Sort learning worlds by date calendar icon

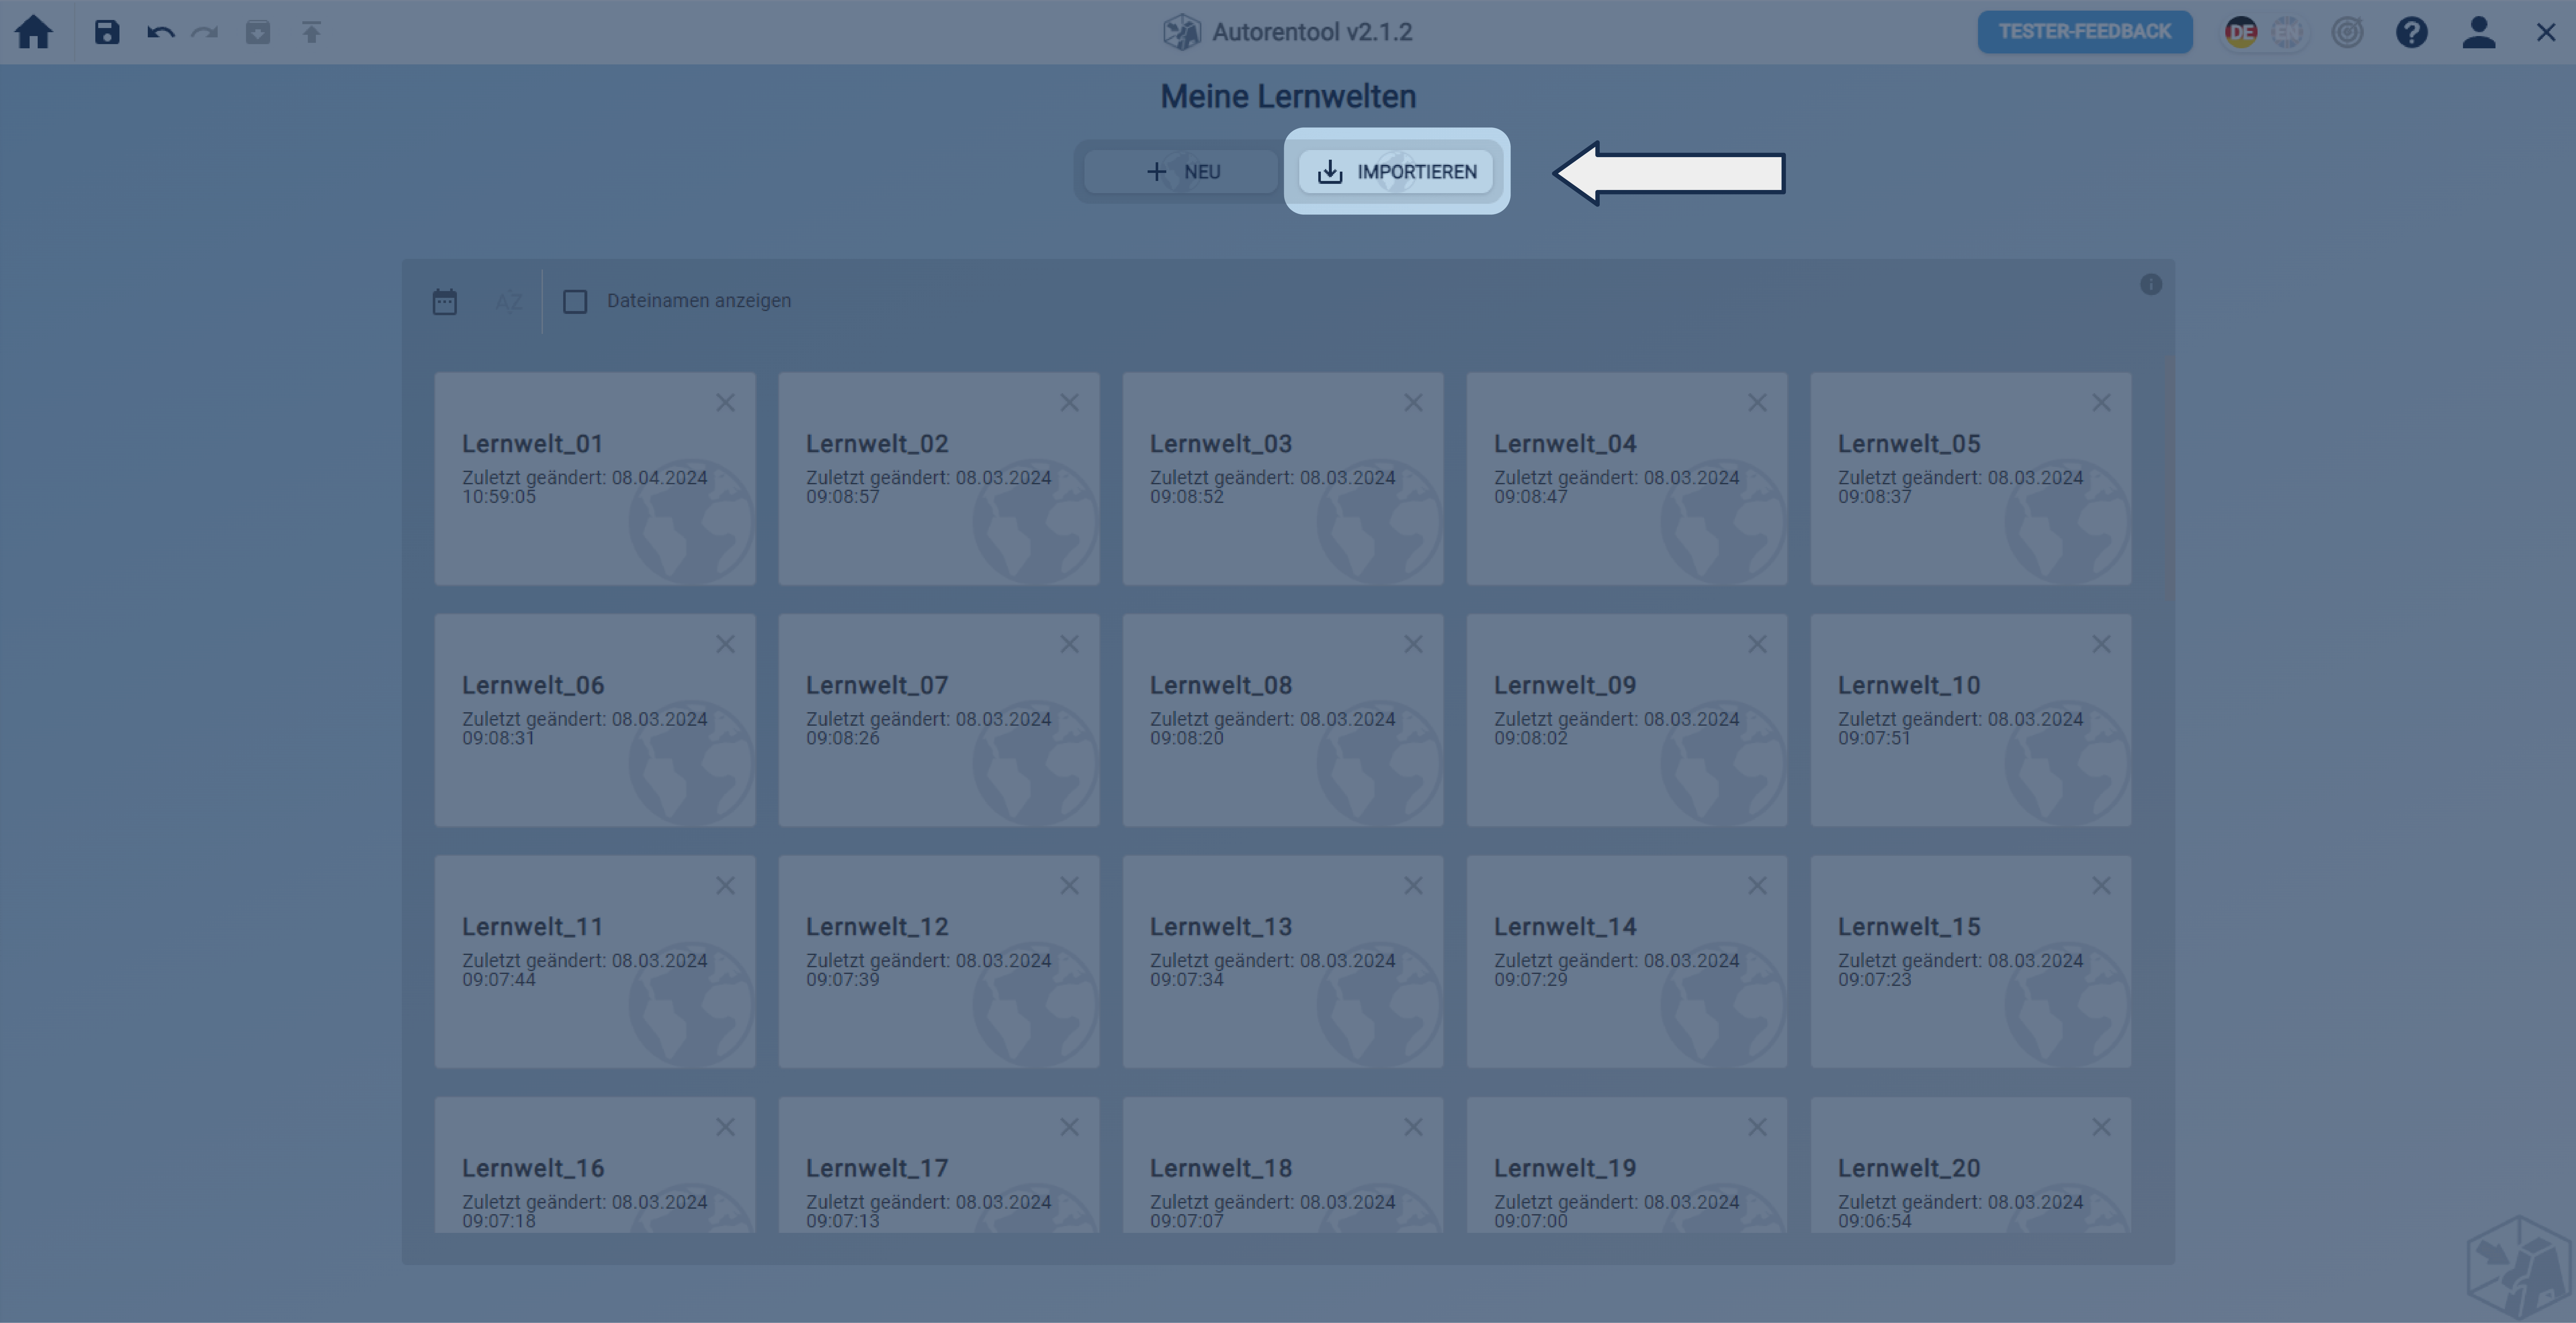445,301
